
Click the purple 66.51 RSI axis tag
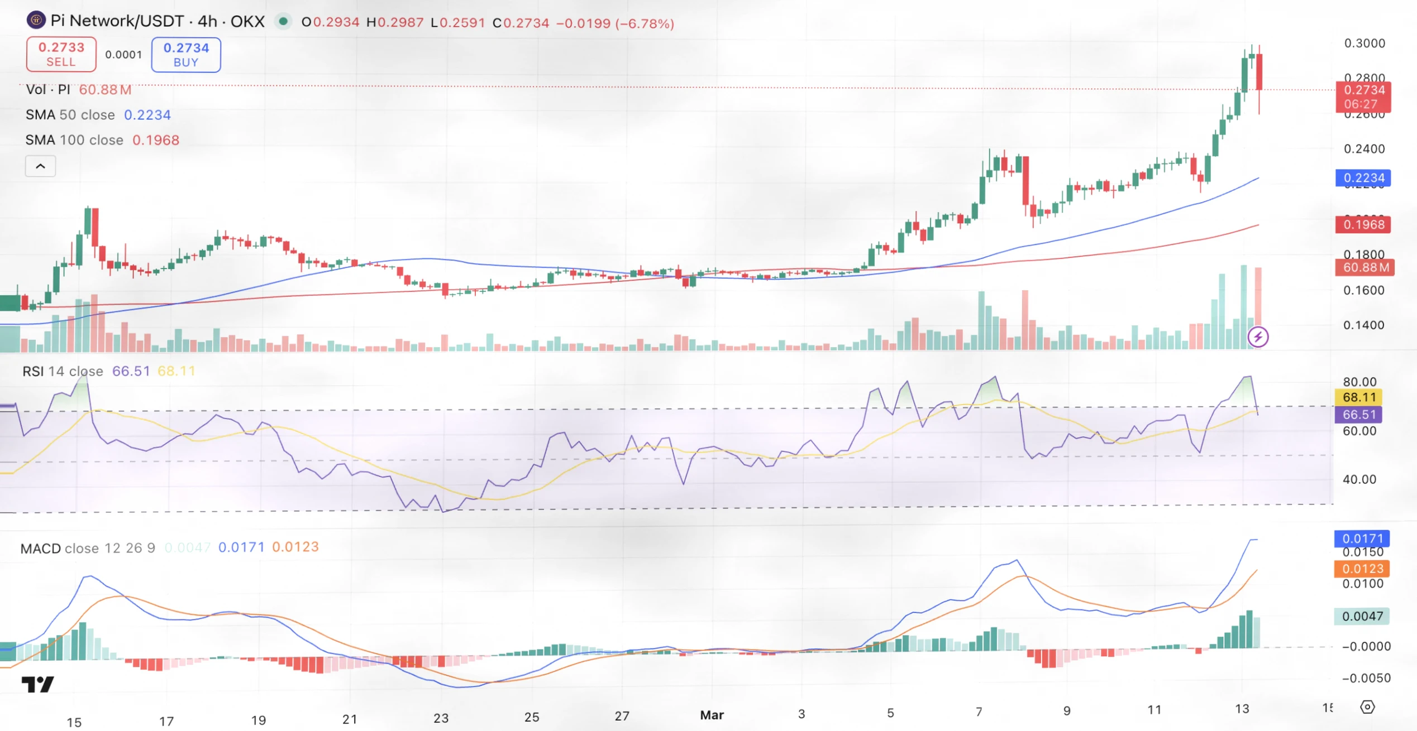click(x=1358, y=415)
